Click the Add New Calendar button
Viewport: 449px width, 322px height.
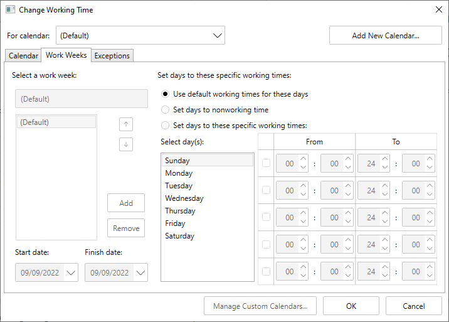coord(385,36)
